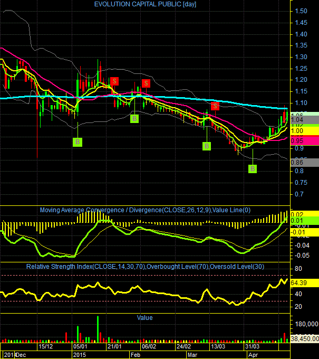Click the grey 1.04 last price tag
This screenshot has height=359, width=319.
305,120
